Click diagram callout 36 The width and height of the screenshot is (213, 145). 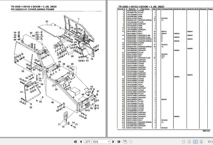(48, 55)
